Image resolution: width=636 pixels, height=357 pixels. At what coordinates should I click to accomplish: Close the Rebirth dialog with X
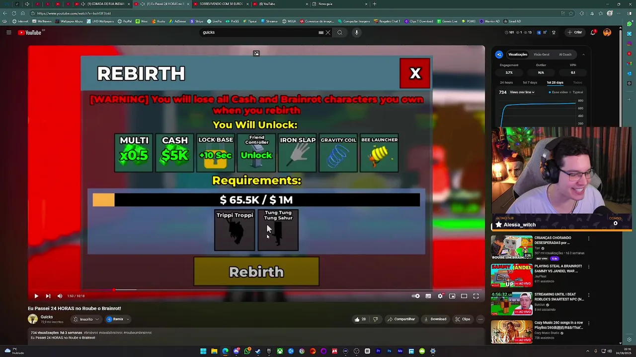tap(415, 73)
